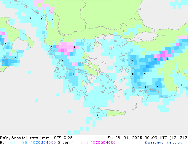The height and width of the screenshot is (145, 188).
Task: Select the 'Rain/Snowfall rate [mm]' title text
Action: pos(26,138)
